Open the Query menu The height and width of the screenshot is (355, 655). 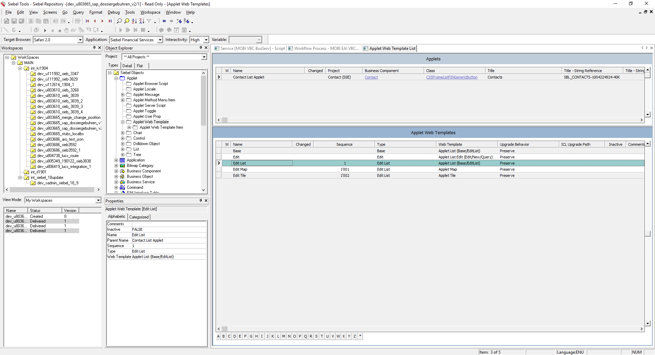click(x=78, y=12)
